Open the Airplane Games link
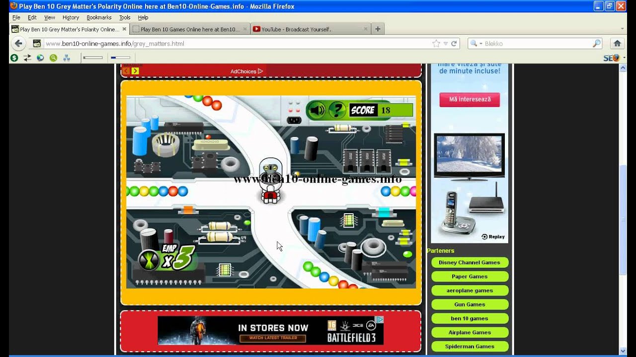The width and height of the screenshot is (636, 357). [x=470, y=332]
